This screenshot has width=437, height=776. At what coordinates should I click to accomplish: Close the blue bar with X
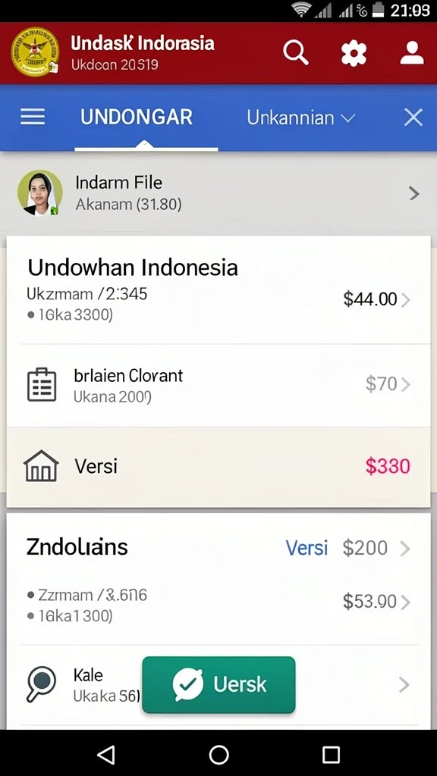[413, 117]
